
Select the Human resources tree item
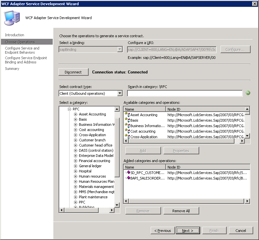coord(92,176)
